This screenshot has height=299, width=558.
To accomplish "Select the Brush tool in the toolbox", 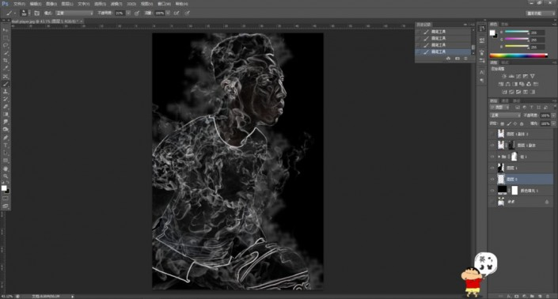I will tap(6, 84).
